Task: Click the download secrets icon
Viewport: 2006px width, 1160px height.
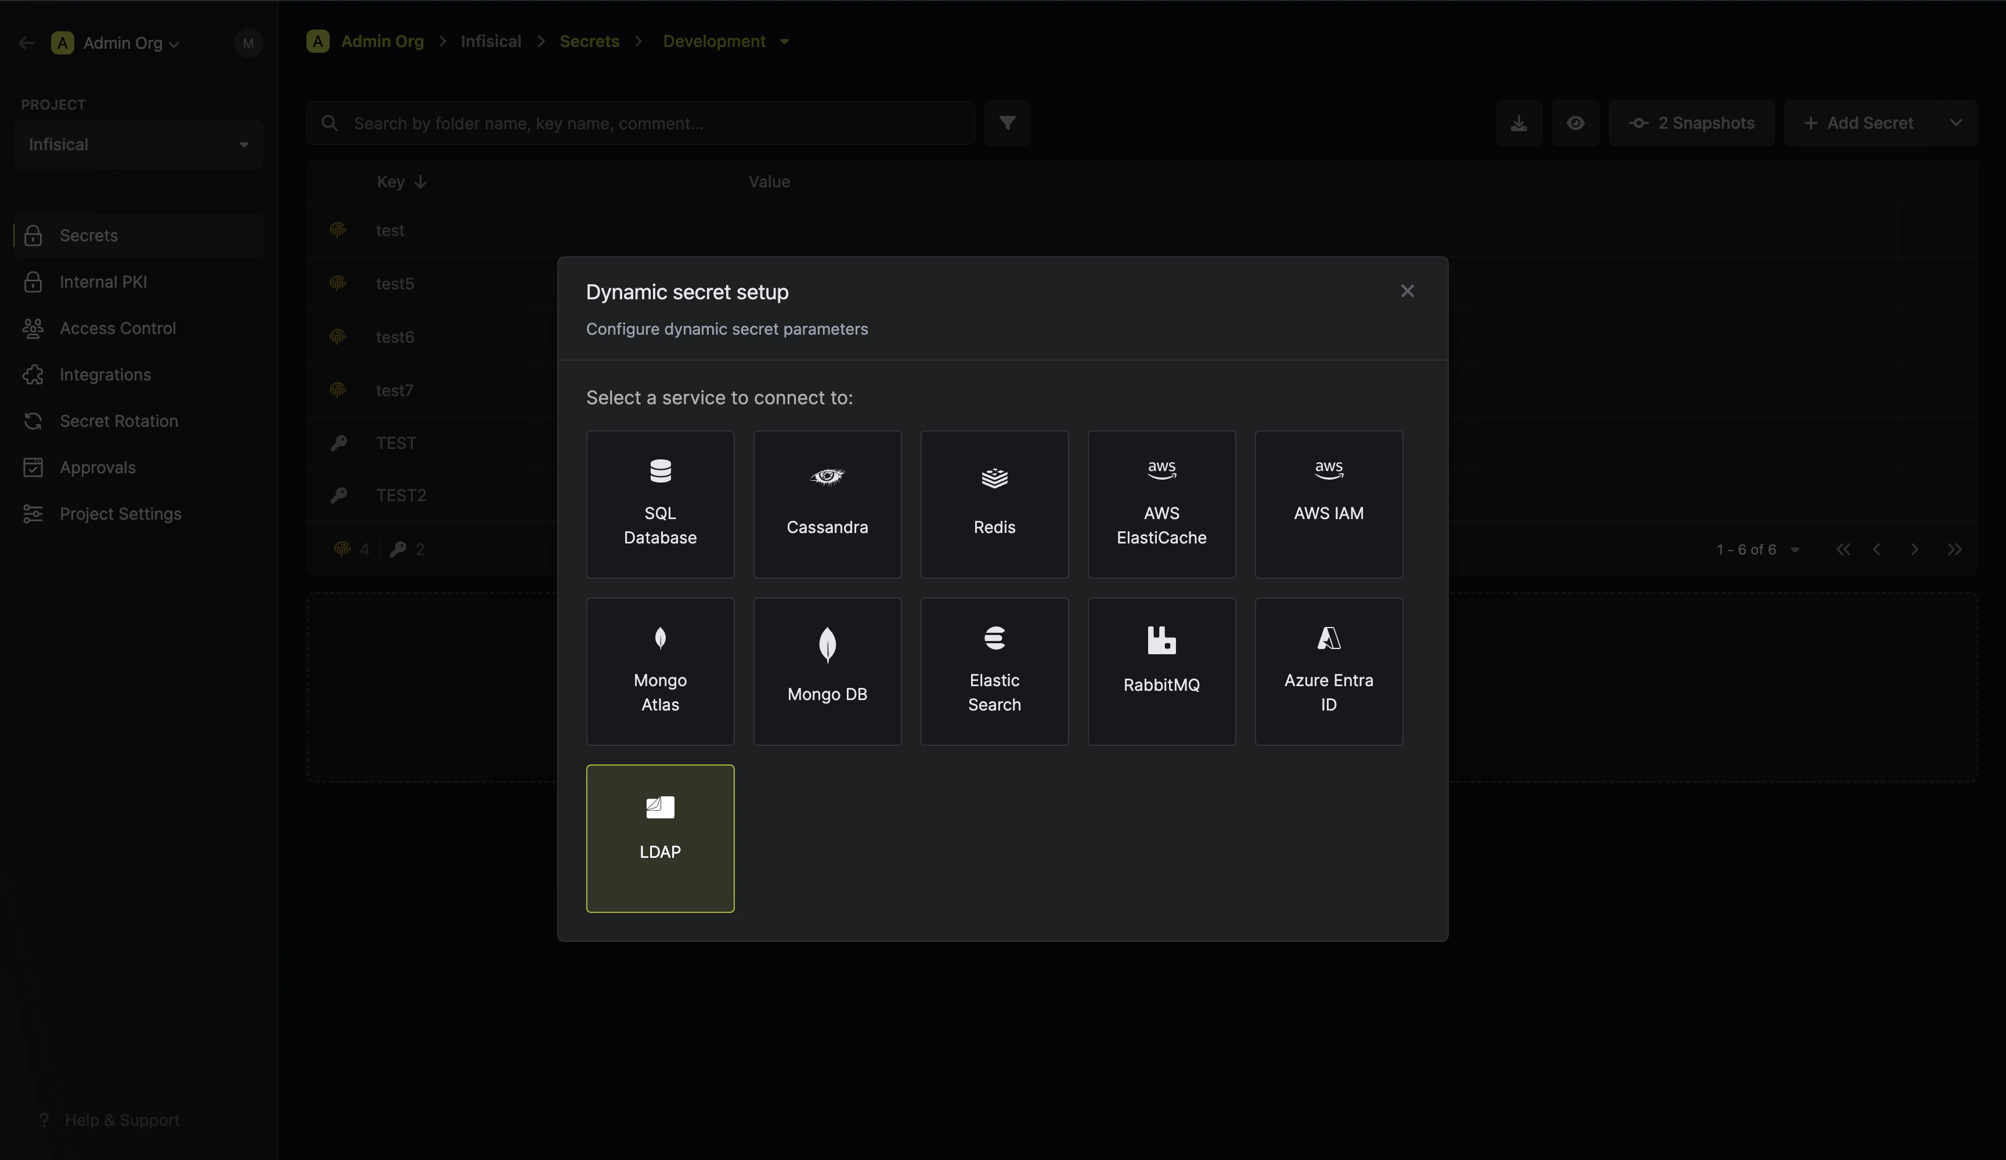Action: point(1519,124)
